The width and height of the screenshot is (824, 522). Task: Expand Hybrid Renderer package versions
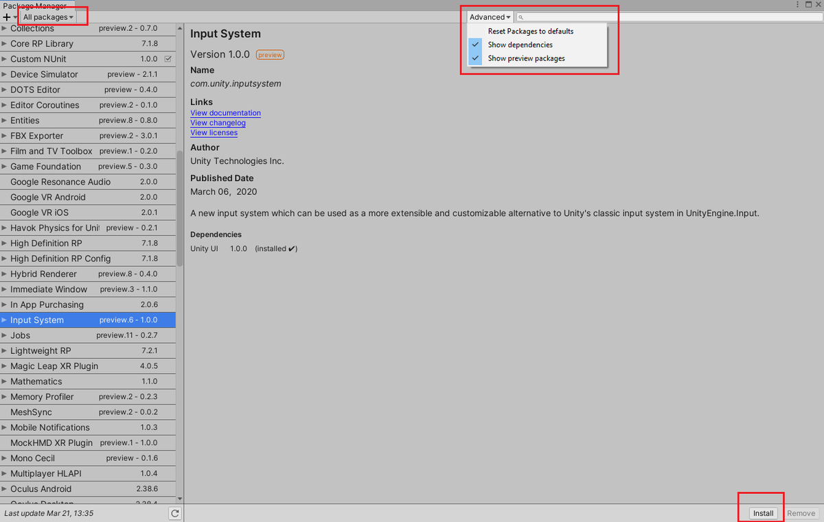pos(4,274)
